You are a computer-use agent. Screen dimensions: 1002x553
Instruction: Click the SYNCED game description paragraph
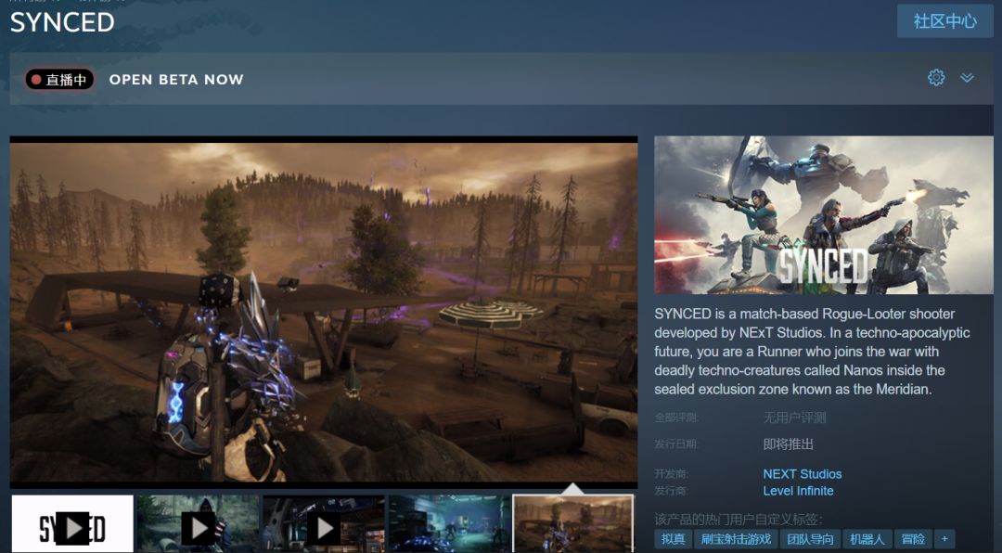point(812,352)
